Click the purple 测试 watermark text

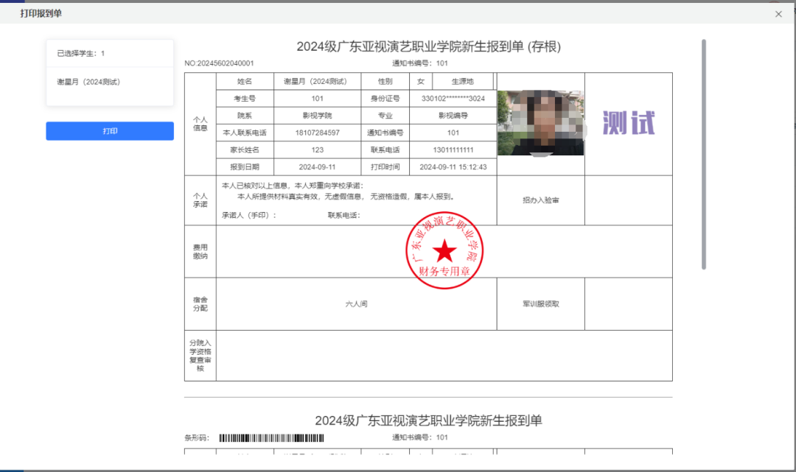pos(628,123)
